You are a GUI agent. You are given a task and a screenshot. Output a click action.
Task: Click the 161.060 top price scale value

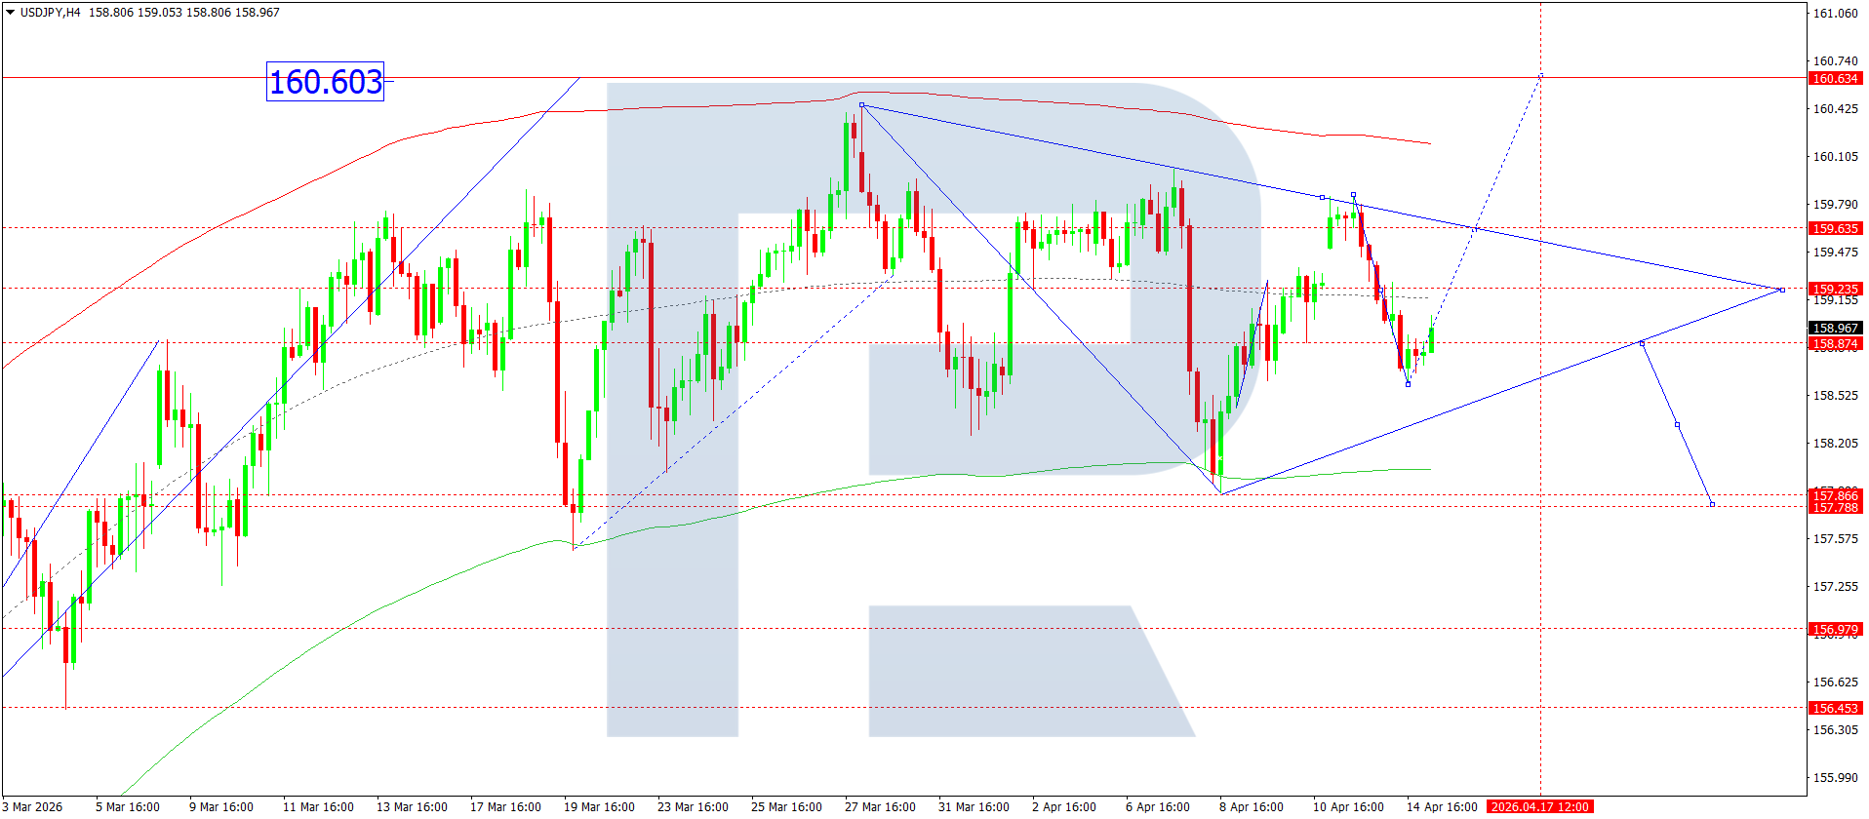coord(1834,14)
